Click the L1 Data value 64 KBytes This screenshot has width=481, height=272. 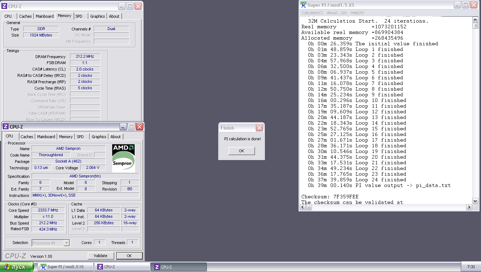coord(104,210)
